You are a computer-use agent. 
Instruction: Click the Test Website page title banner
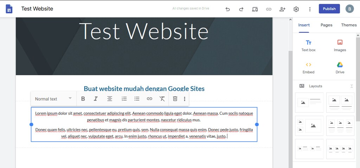coord(144,31)
